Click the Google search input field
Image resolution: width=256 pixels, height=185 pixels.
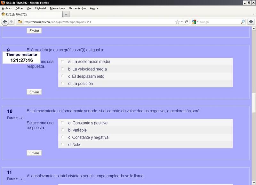(219, 22)
